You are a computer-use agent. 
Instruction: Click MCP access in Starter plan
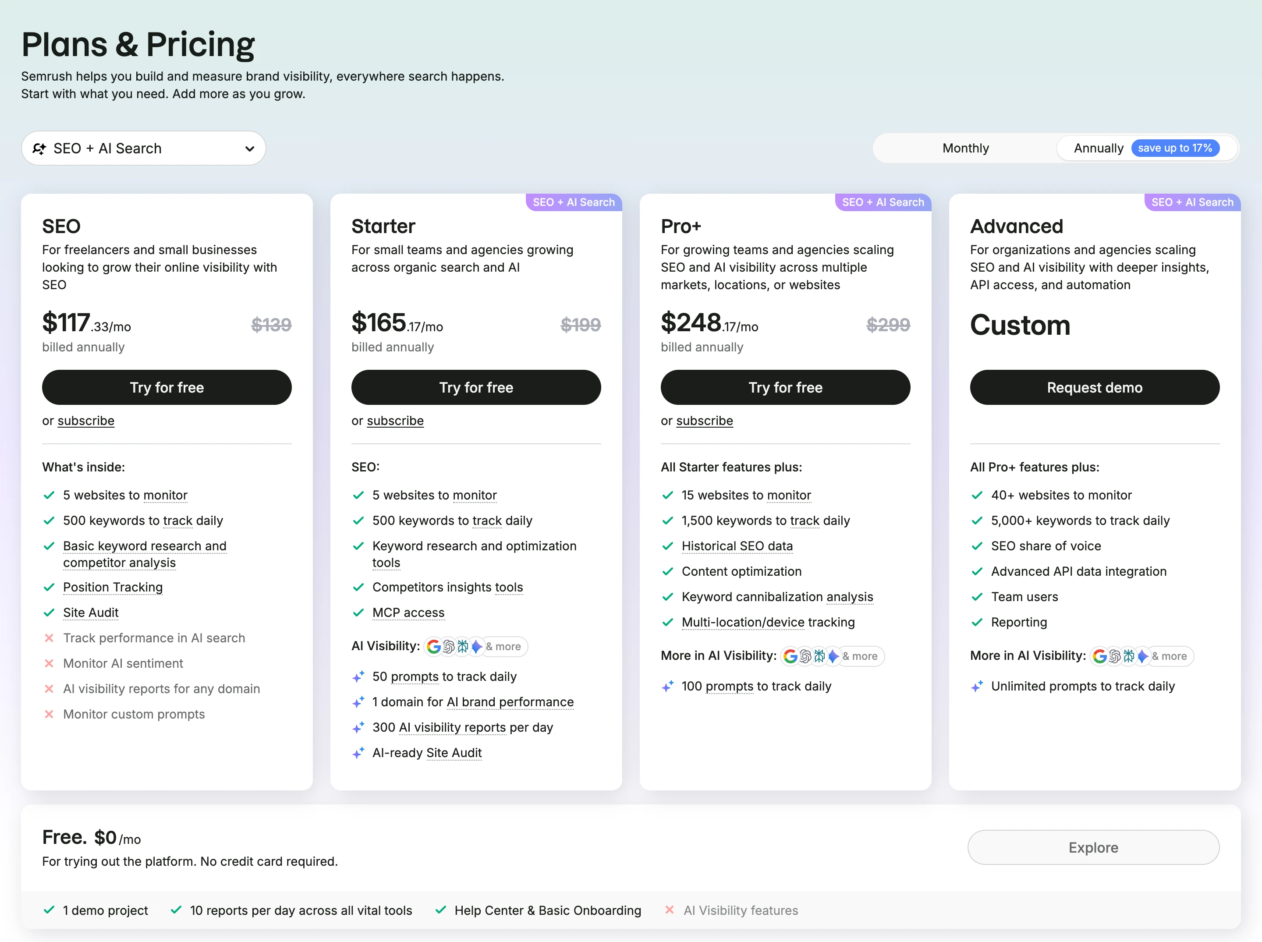[408, 613]
